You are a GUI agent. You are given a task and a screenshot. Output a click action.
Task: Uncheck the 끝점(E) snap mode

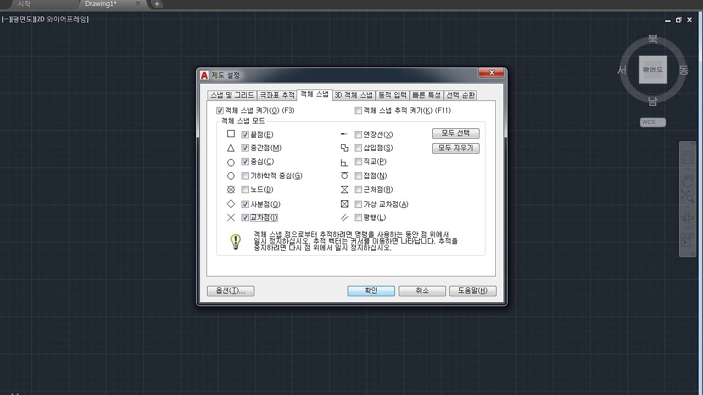246,134
